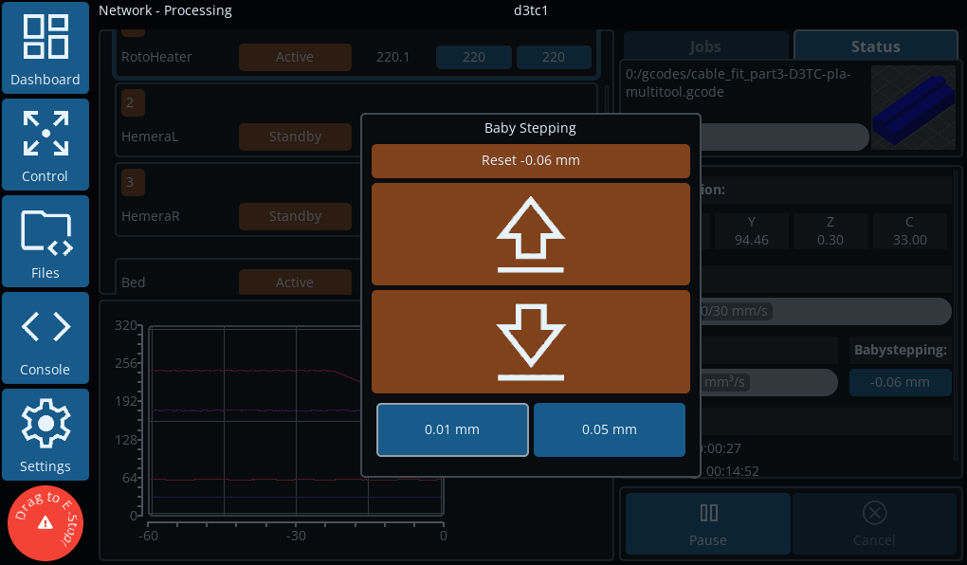Switch to the Jobs tab

pyautogui.click(x=705, y=46)
